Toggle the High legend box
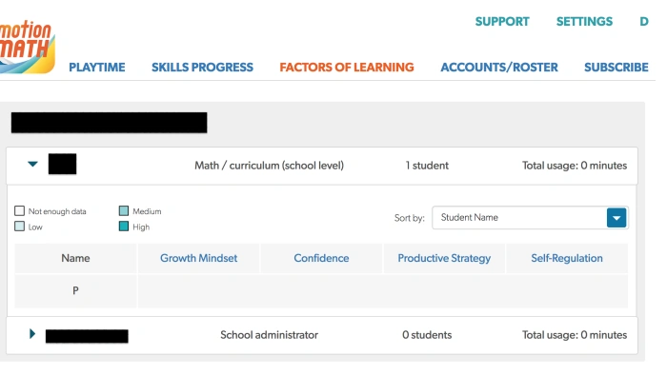The width and height of the screenshot is (667, 375). click(x=124, y=226)
